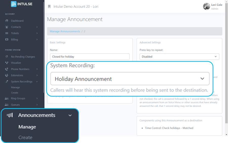Viewport: 228px width, 143px height.
Task: Click the Ring Groups icon
Action: click(7, 99)
